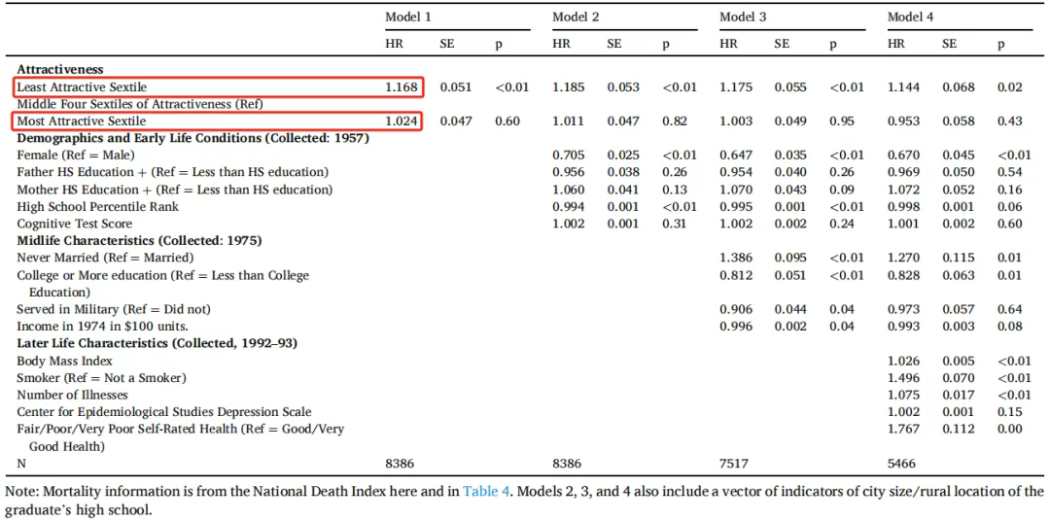The image size is (1050, 521).
Task: Click the College or More education row label
Action: pyautogui.click(x=163, y=283)
